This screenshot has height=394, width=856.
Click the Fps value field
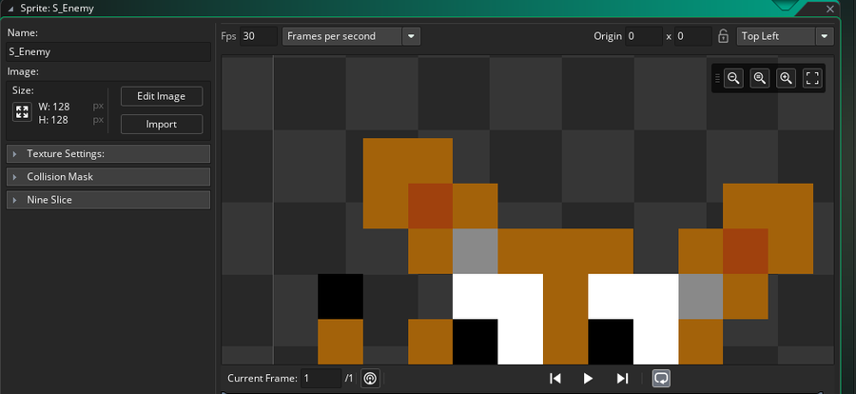click(x=259, y=36)
